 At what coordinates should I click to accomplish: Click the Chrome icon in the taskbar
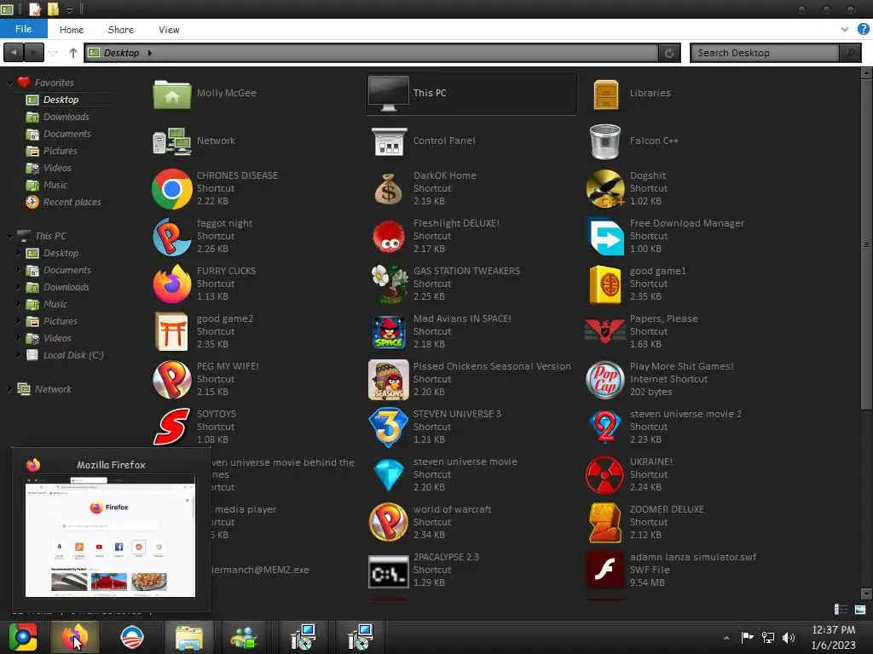(x=22, y=637)
